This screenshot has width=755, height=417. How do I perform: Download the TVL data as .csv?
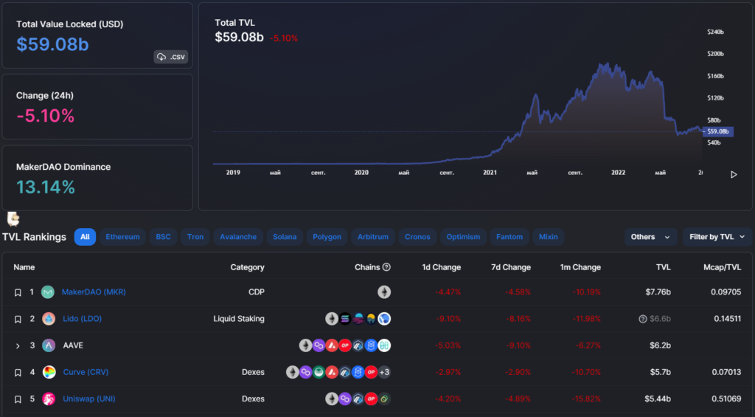point(170,57)
